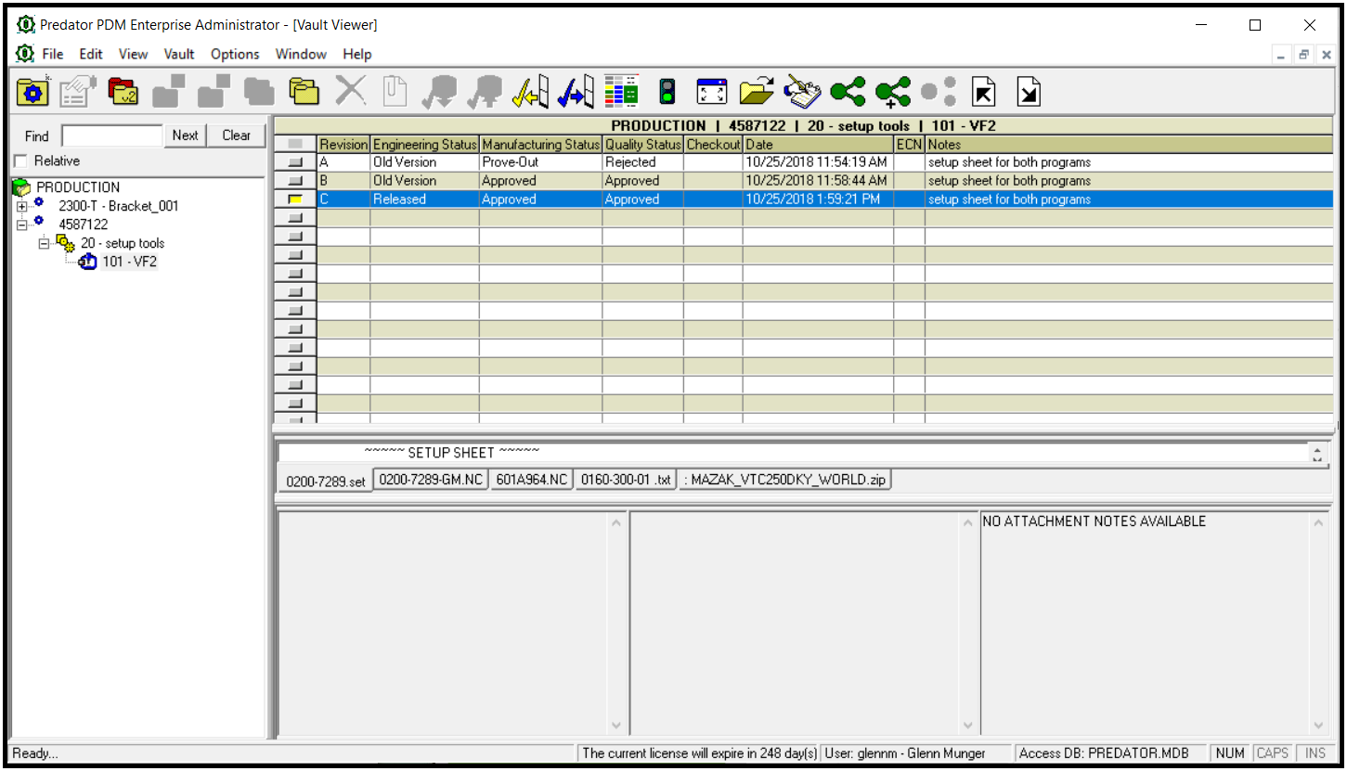
Task: Click the yellow stacked folders toolbar icon
Action: pos(304,91)
